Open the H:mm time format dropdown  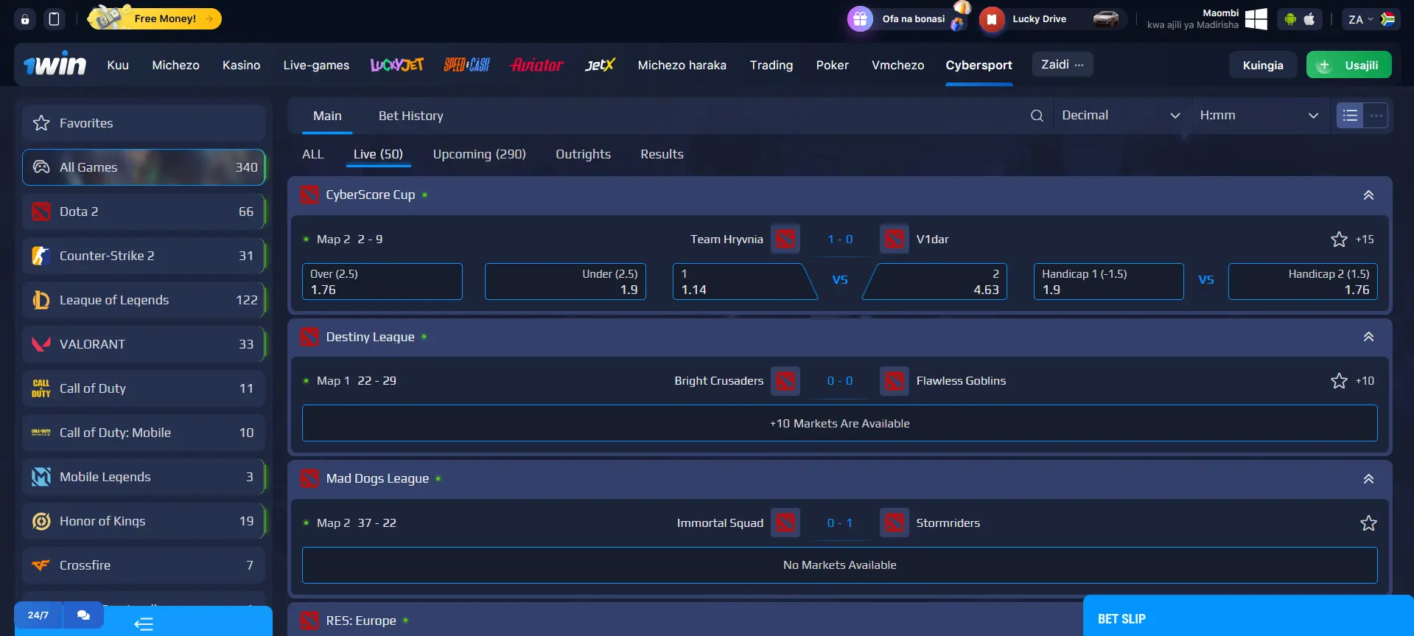(x=1259, y=116)
